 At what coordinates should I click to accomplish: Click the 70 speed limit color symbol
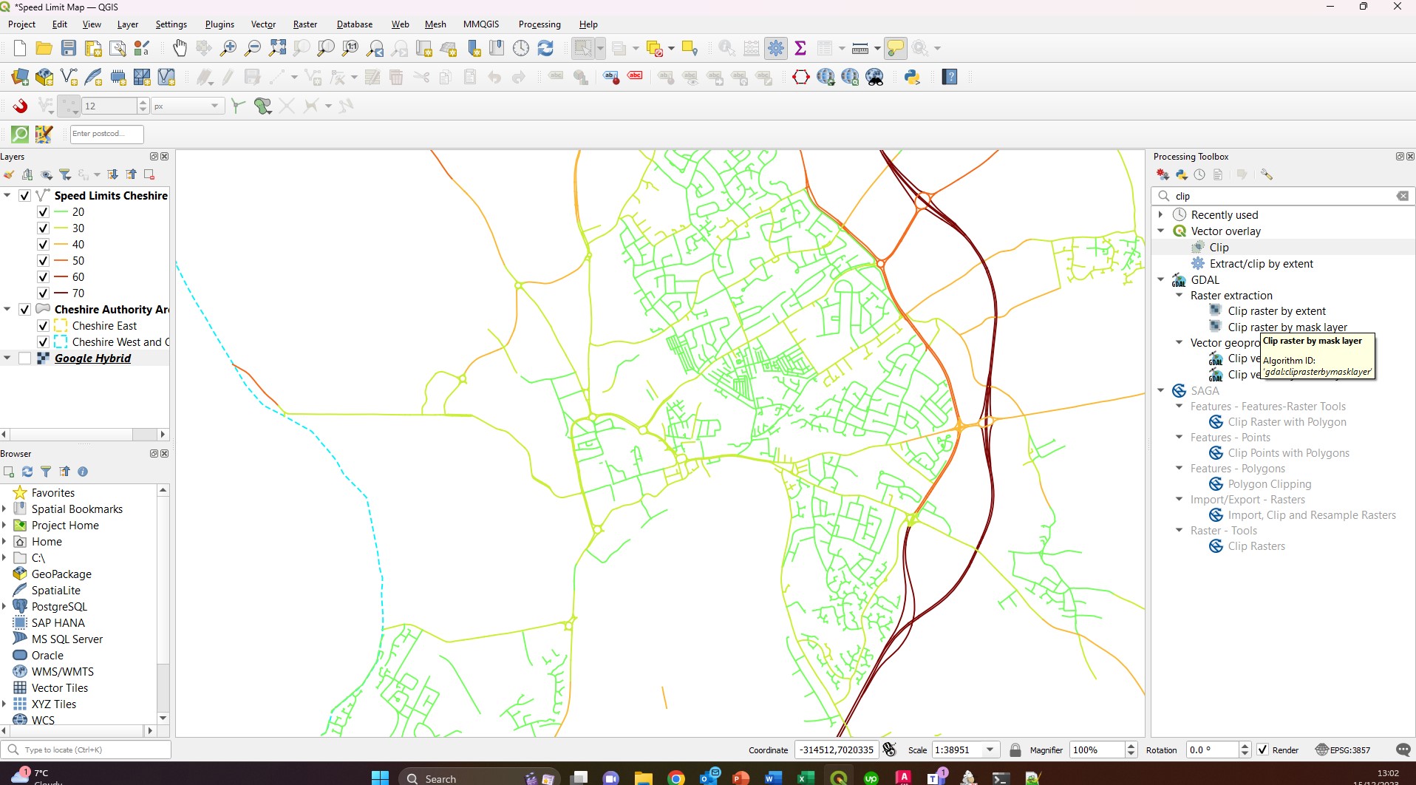click(x=62, y=293)
